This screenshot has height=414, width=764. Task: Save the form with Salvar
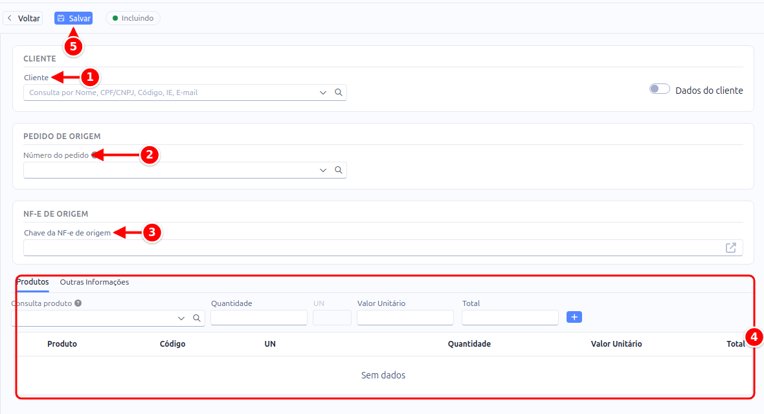[73, 19]
